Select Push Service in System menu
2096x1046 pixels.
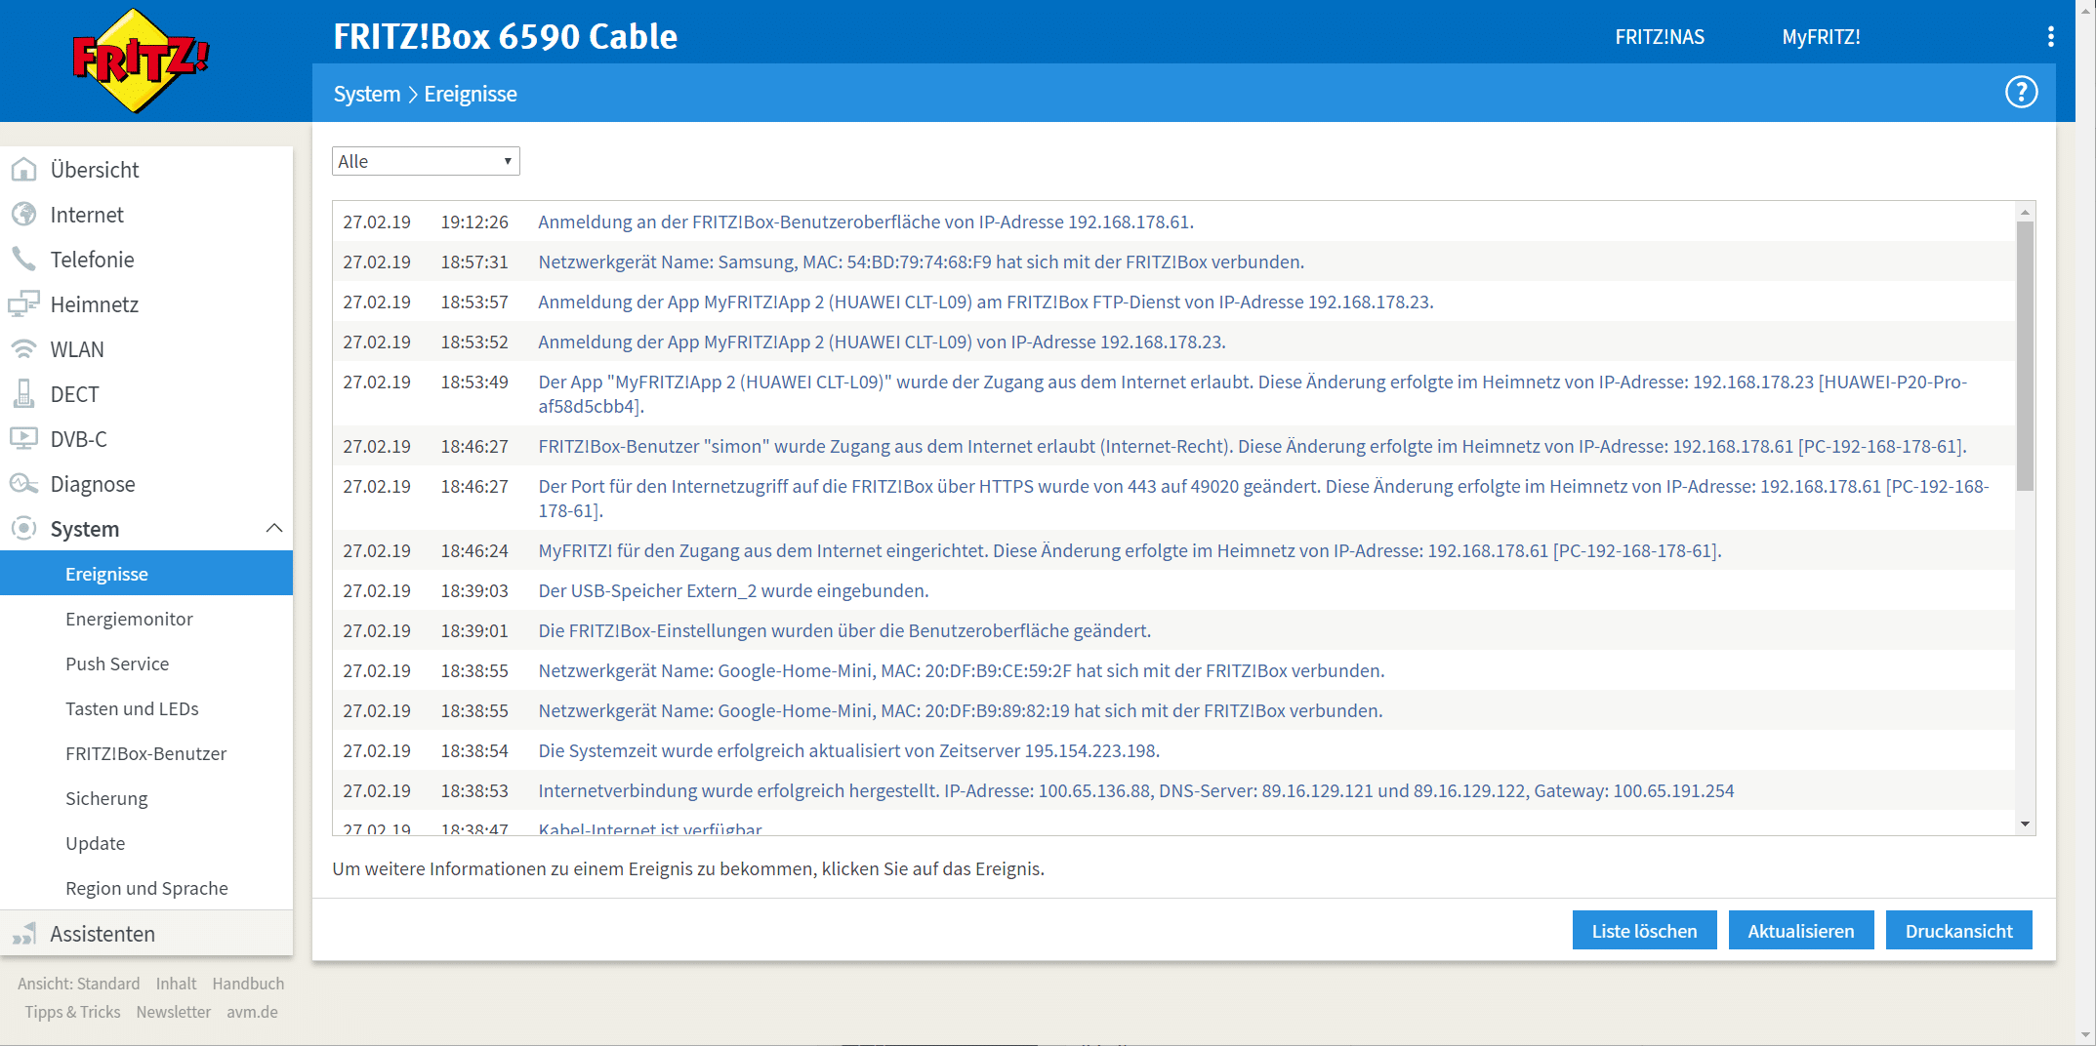117,664
